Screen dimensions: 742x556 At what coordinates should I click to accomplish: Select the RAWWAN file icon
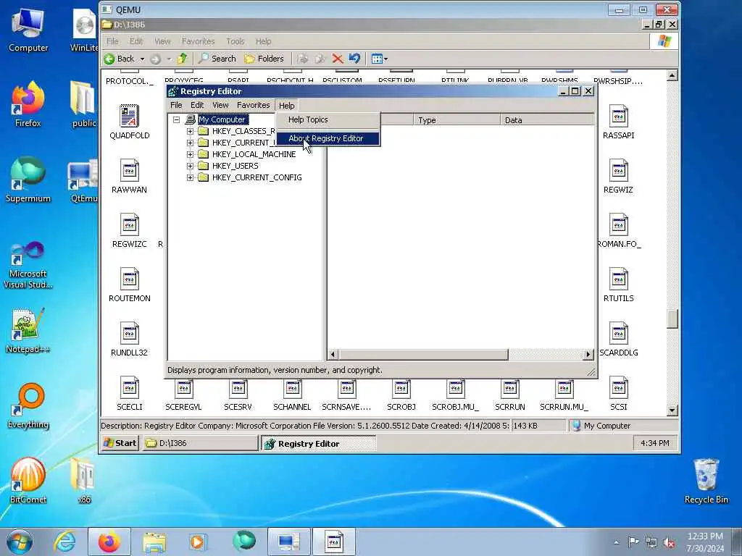click(129, 177)
